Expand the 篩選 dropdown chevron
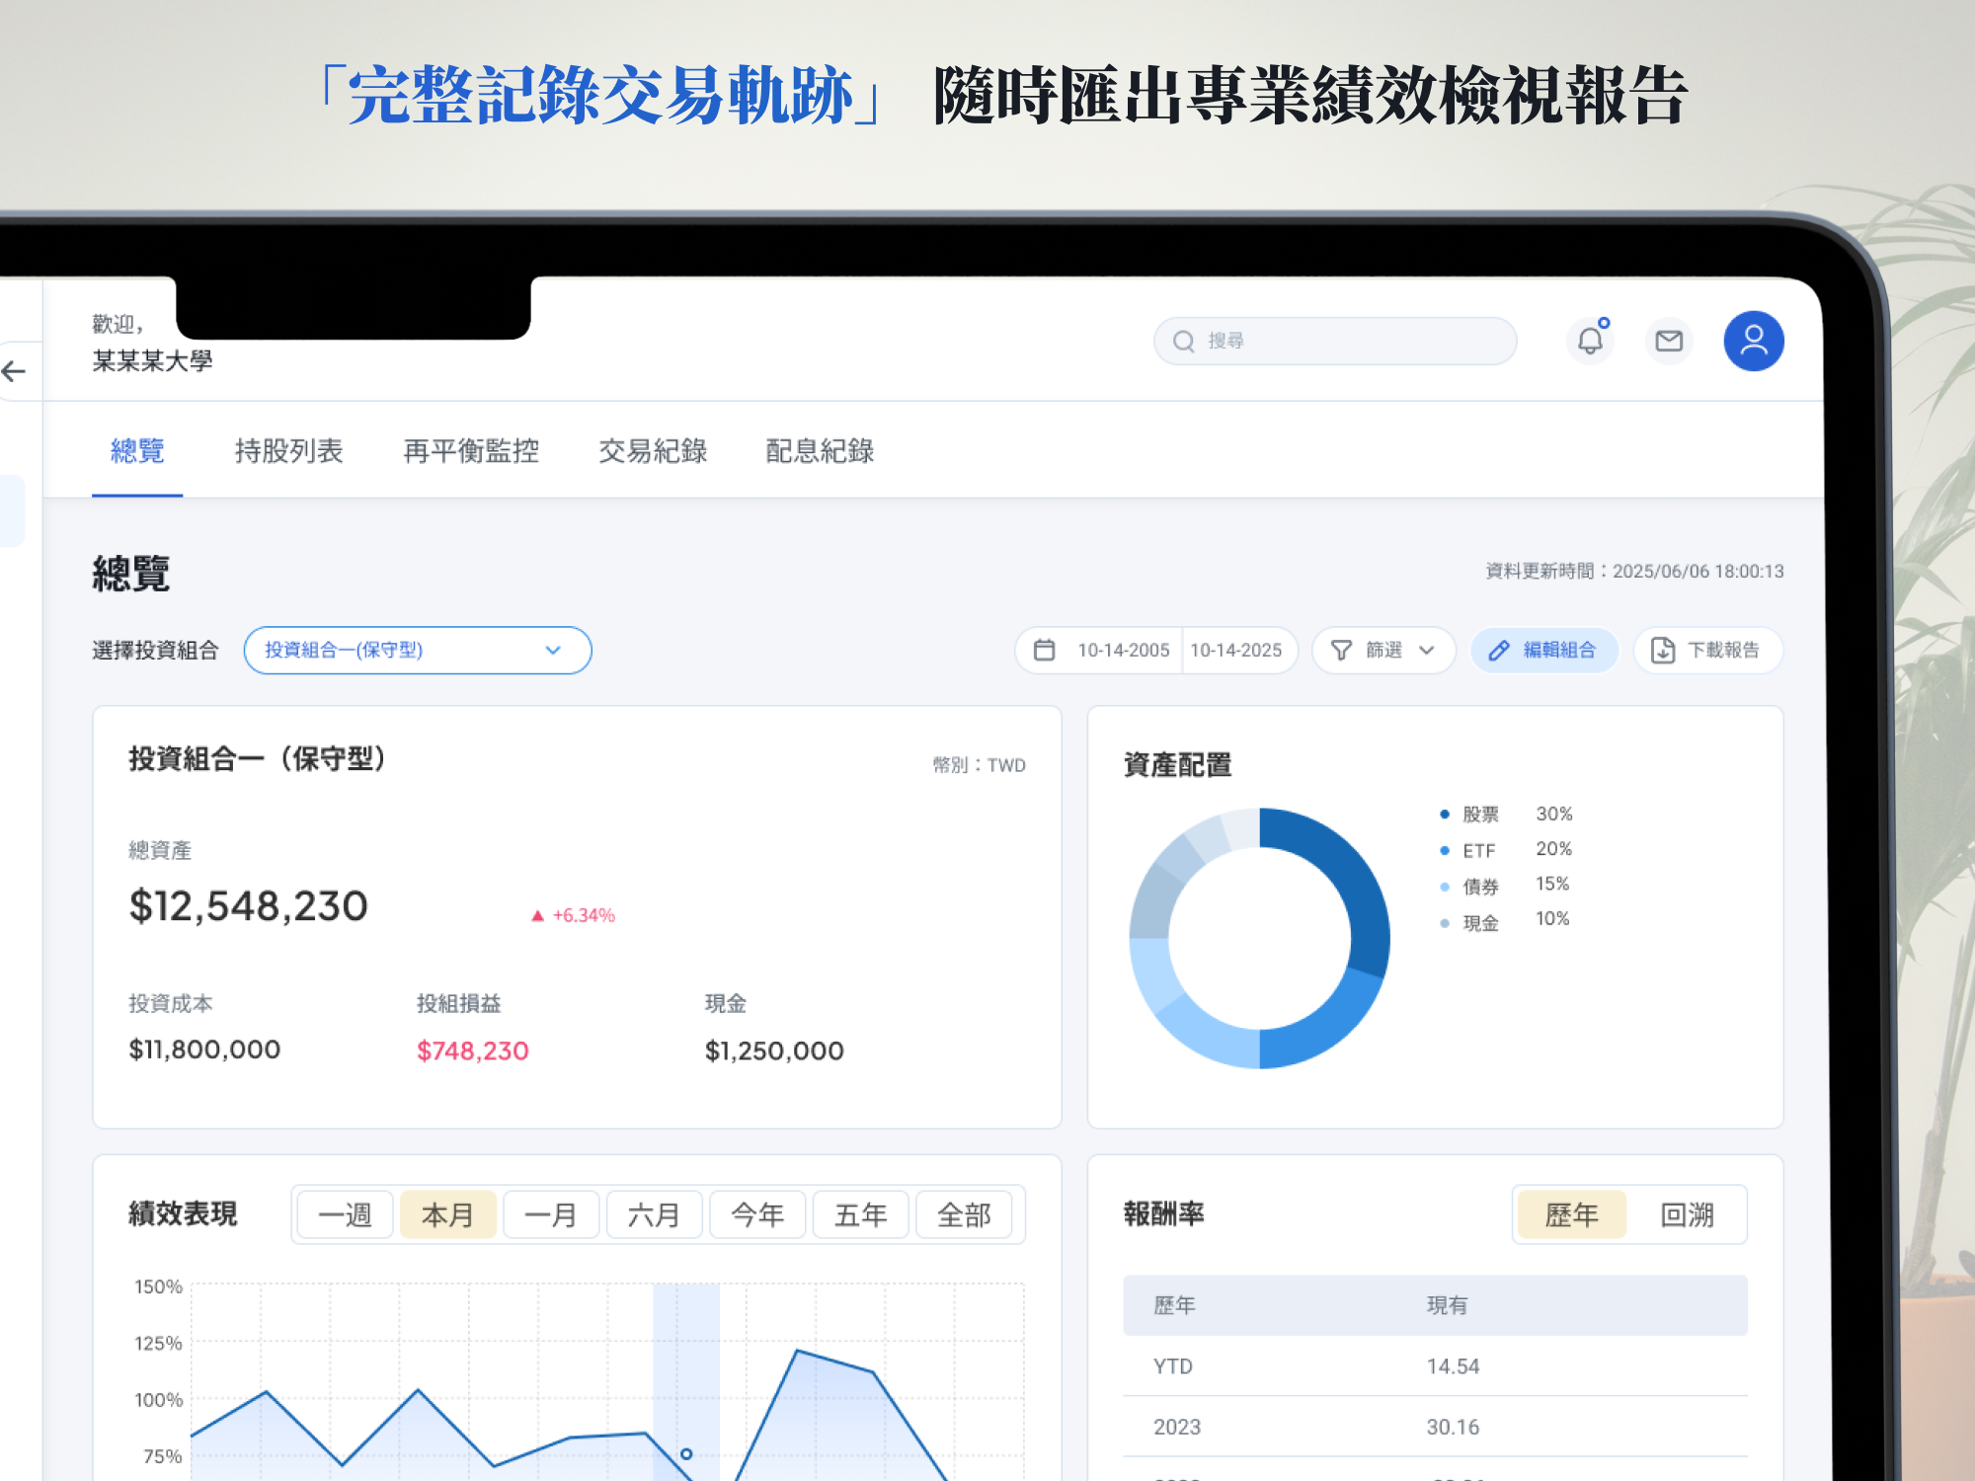Image resolution: width=1975 pixels, height=1481 pixels. pos(1426,651)
